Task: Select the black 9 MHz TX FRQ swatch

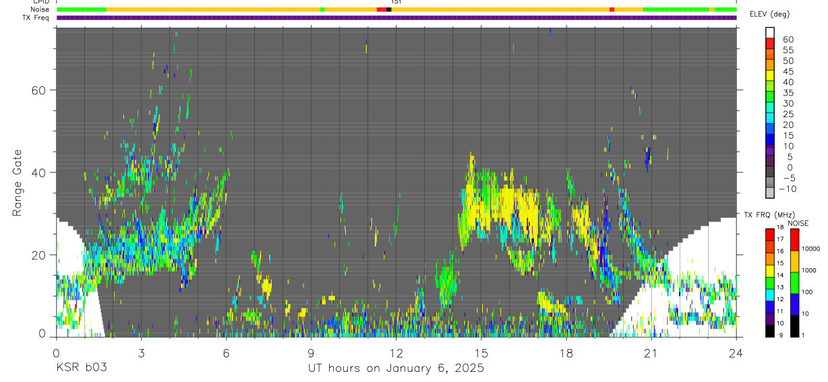Action: tap(770, 331)
